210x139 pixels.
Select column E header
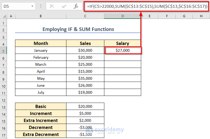[x=150, y=16]
